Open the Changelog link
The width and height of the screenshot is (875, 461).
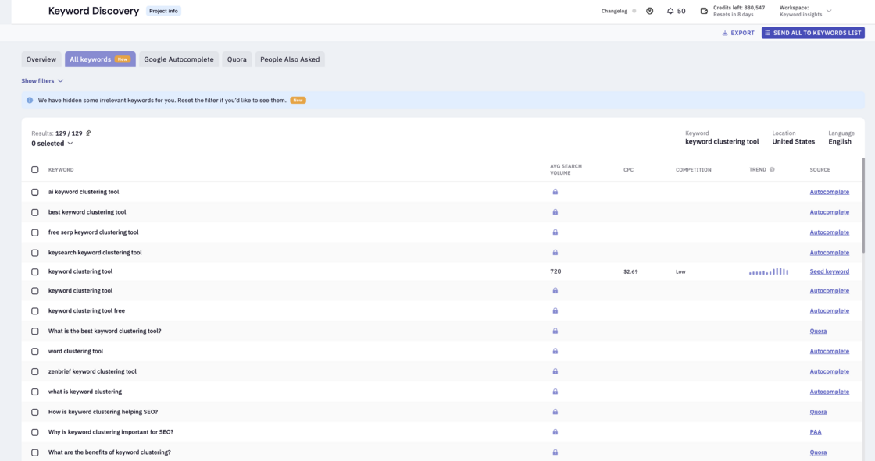[614, 11]
